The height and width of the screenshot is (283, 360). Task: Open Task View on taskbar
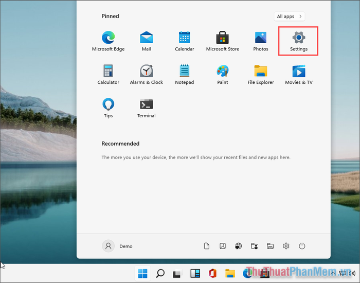177,273
